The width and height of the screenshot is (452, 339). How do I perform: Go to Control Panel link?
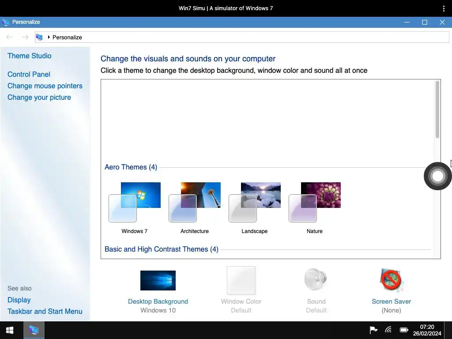(x=29, y=74)
